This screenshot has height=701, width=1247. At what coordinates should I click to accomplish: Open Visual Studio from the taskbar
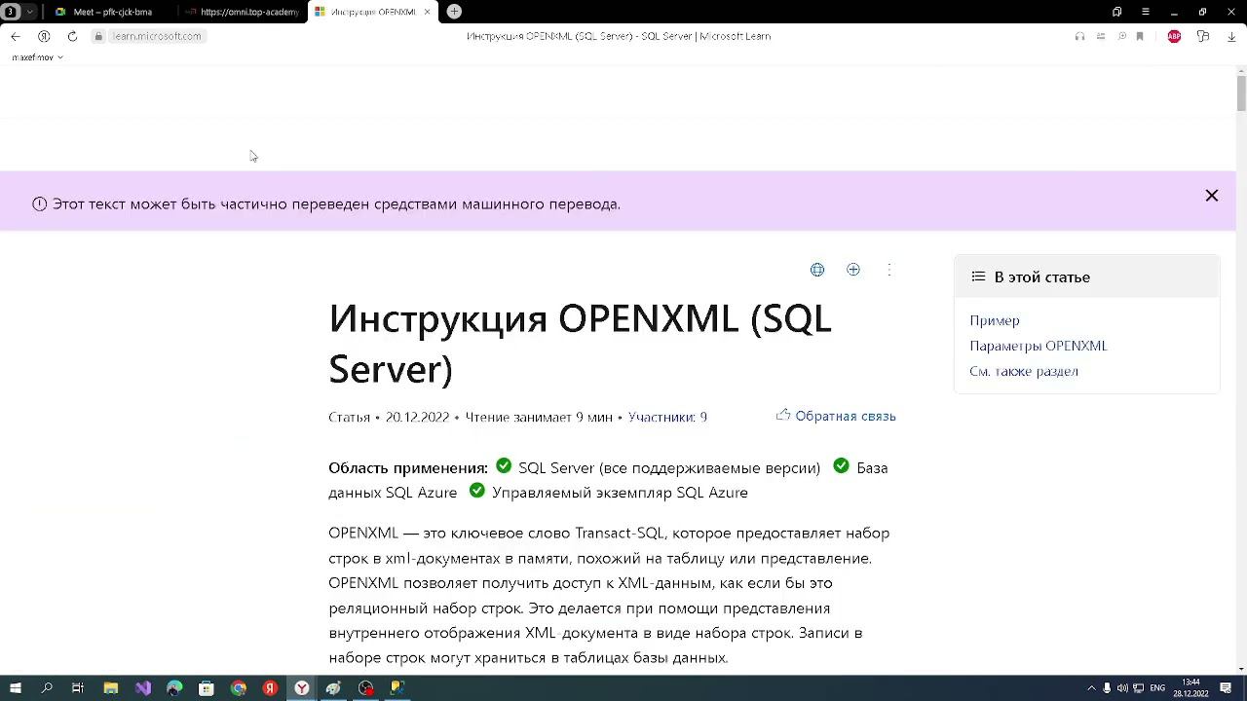[x=143, y=688]
